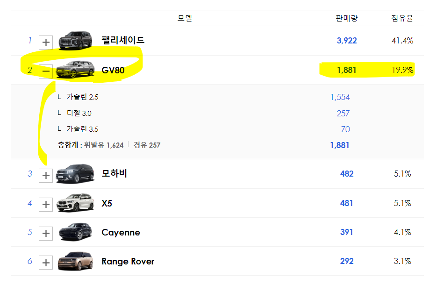This screenshot has height=285, width=429.
Task: Click the 41.4% share value
Action: coord(402,41)
